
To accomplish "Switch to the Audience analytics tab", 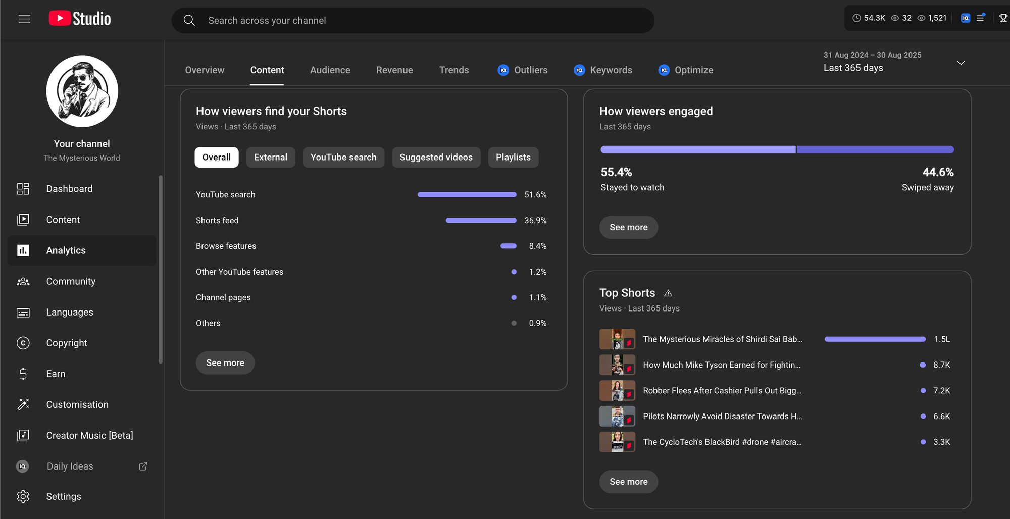I will point(330,70).
